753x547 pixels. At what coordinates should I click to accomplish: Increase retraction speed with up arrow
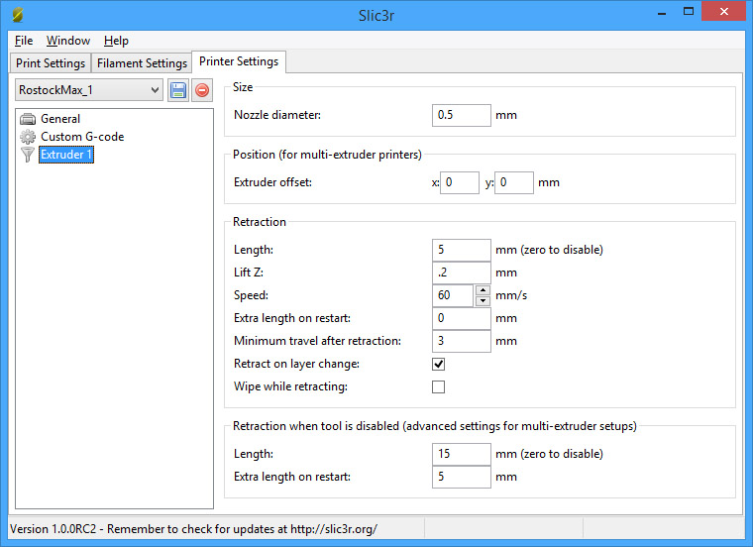coord(483,290)
